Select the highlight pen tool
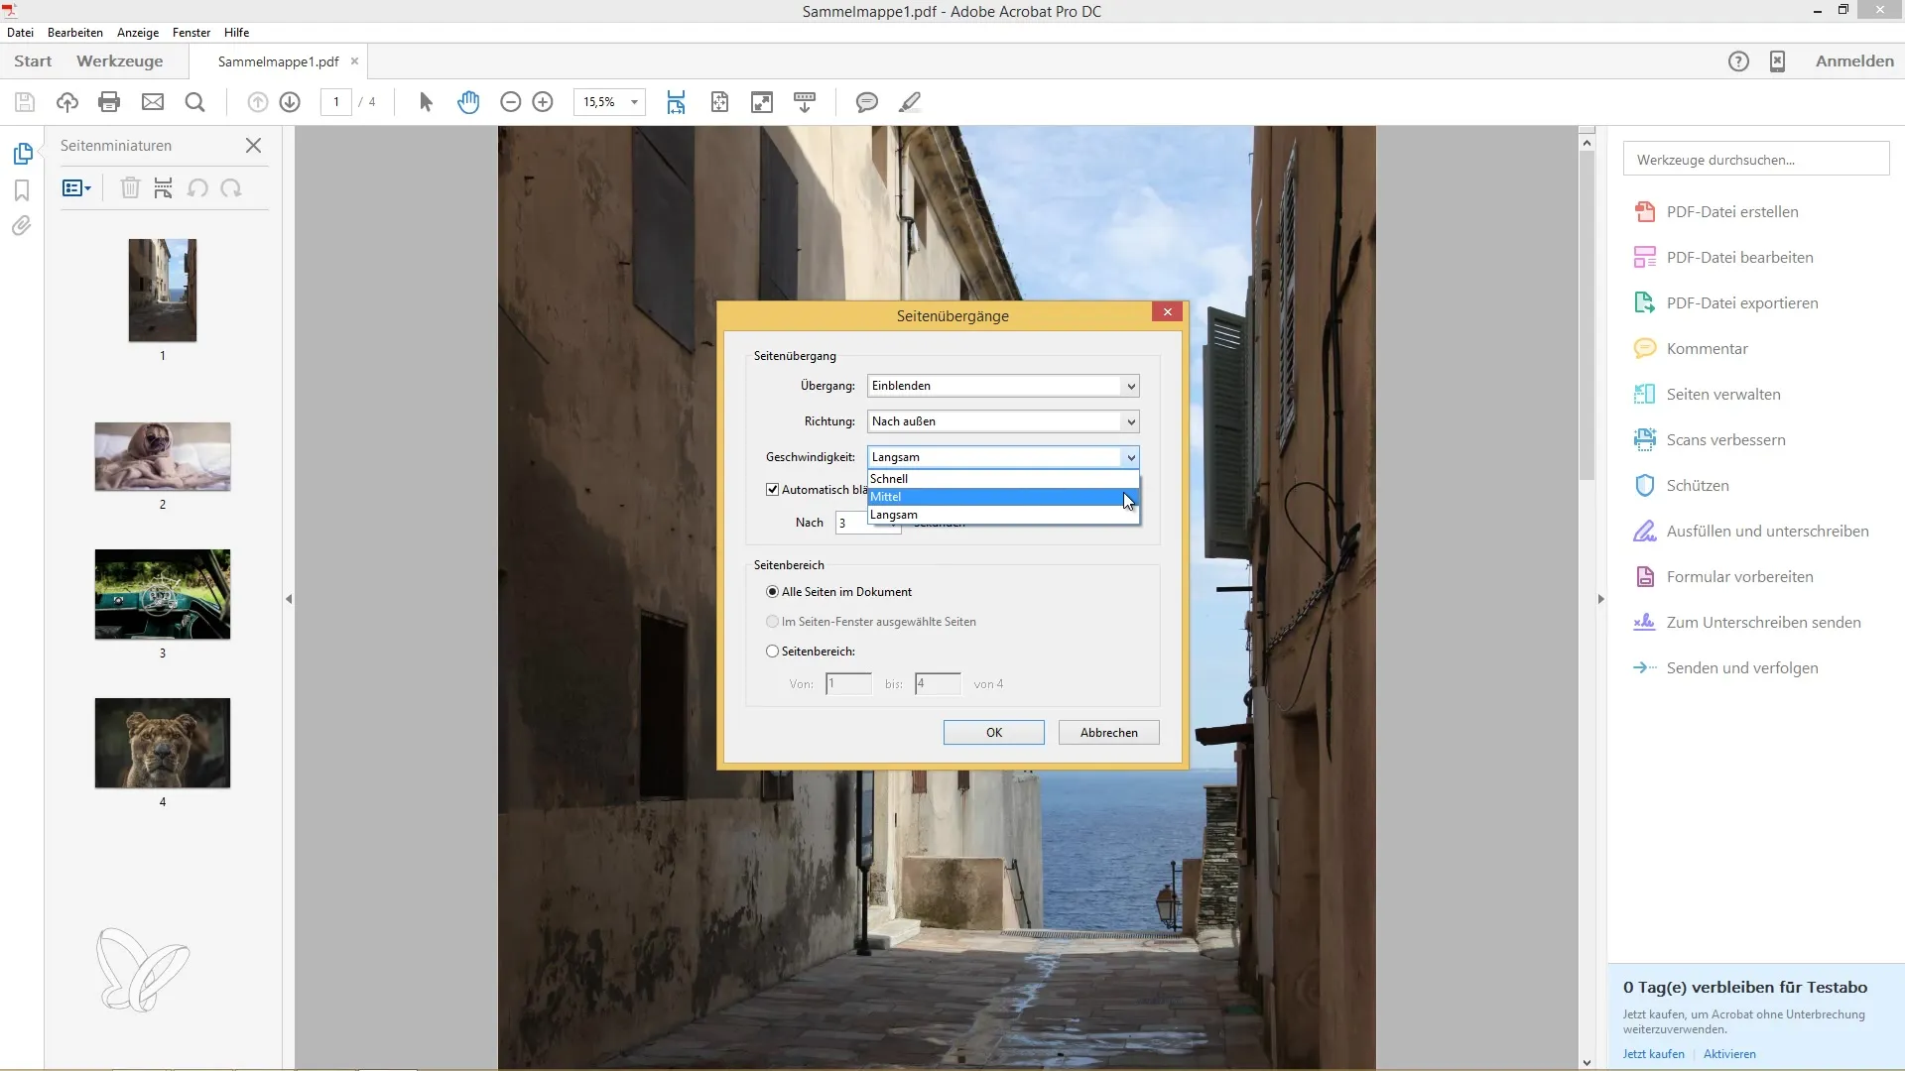 click(x=910, y=102)
